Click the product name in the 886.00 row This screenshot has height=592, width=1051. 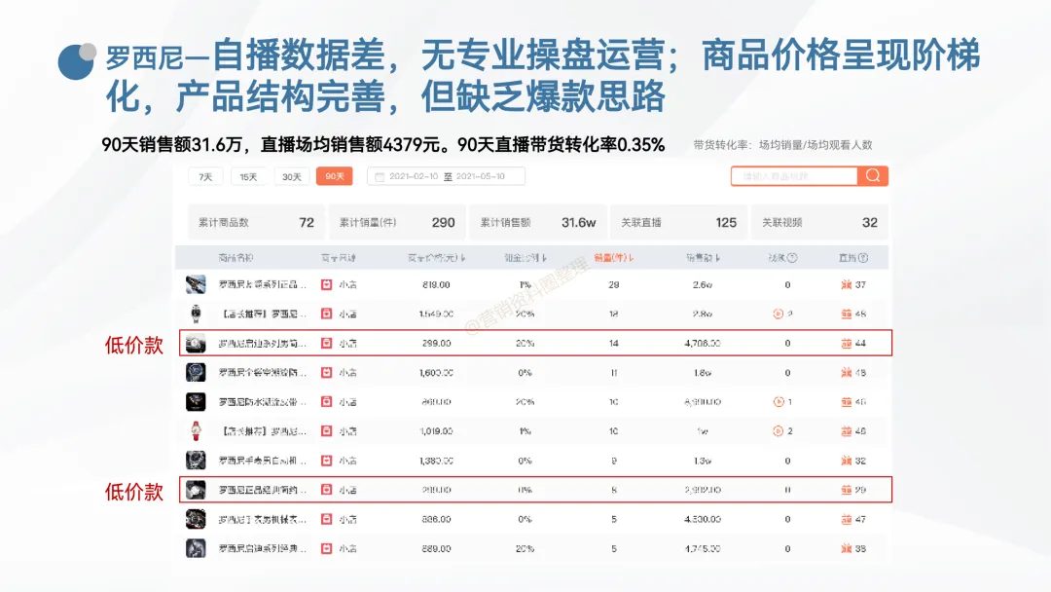click(x=263, y=519)
